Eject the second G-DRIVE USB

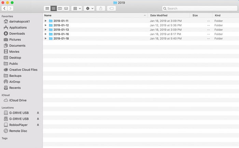pyautogui.click(x=38, y=119)
